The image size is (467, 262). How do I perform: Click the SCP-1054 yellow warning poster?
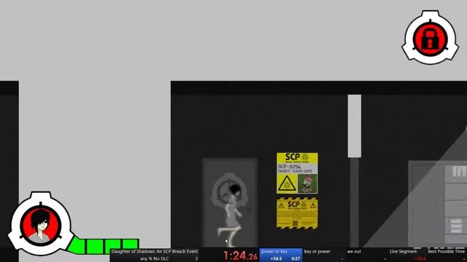coord(297,173)
